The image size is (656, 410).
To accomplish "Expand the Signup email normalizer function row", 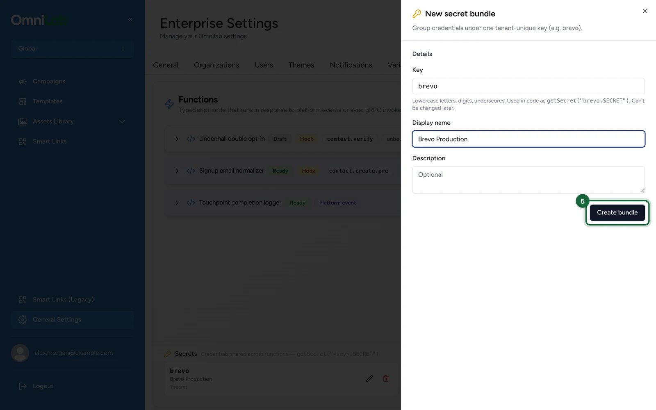I will pyautogui.click(x=177, y=171).
